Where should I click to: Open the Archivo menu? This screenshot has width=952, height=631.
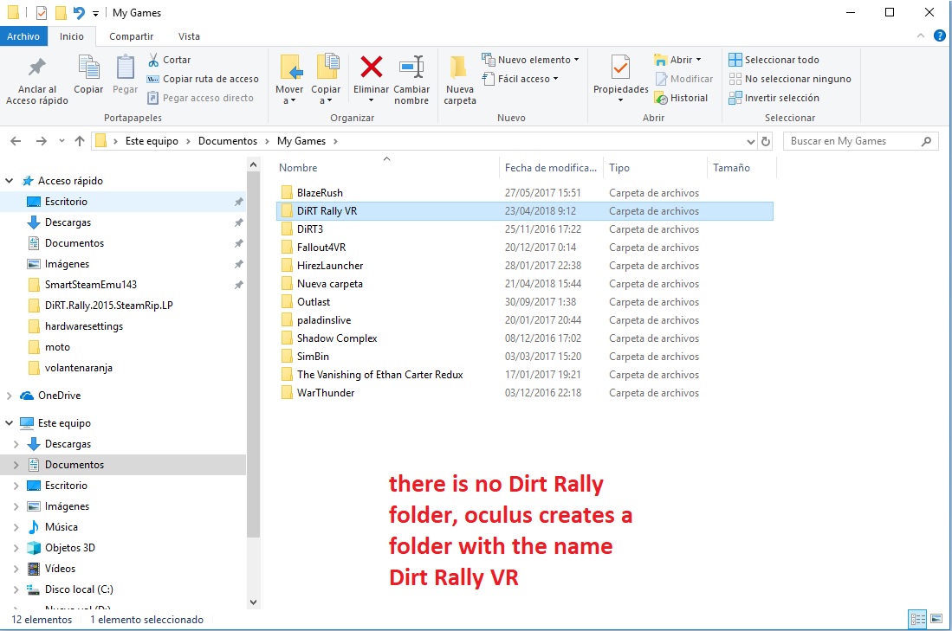coord(23,36)
